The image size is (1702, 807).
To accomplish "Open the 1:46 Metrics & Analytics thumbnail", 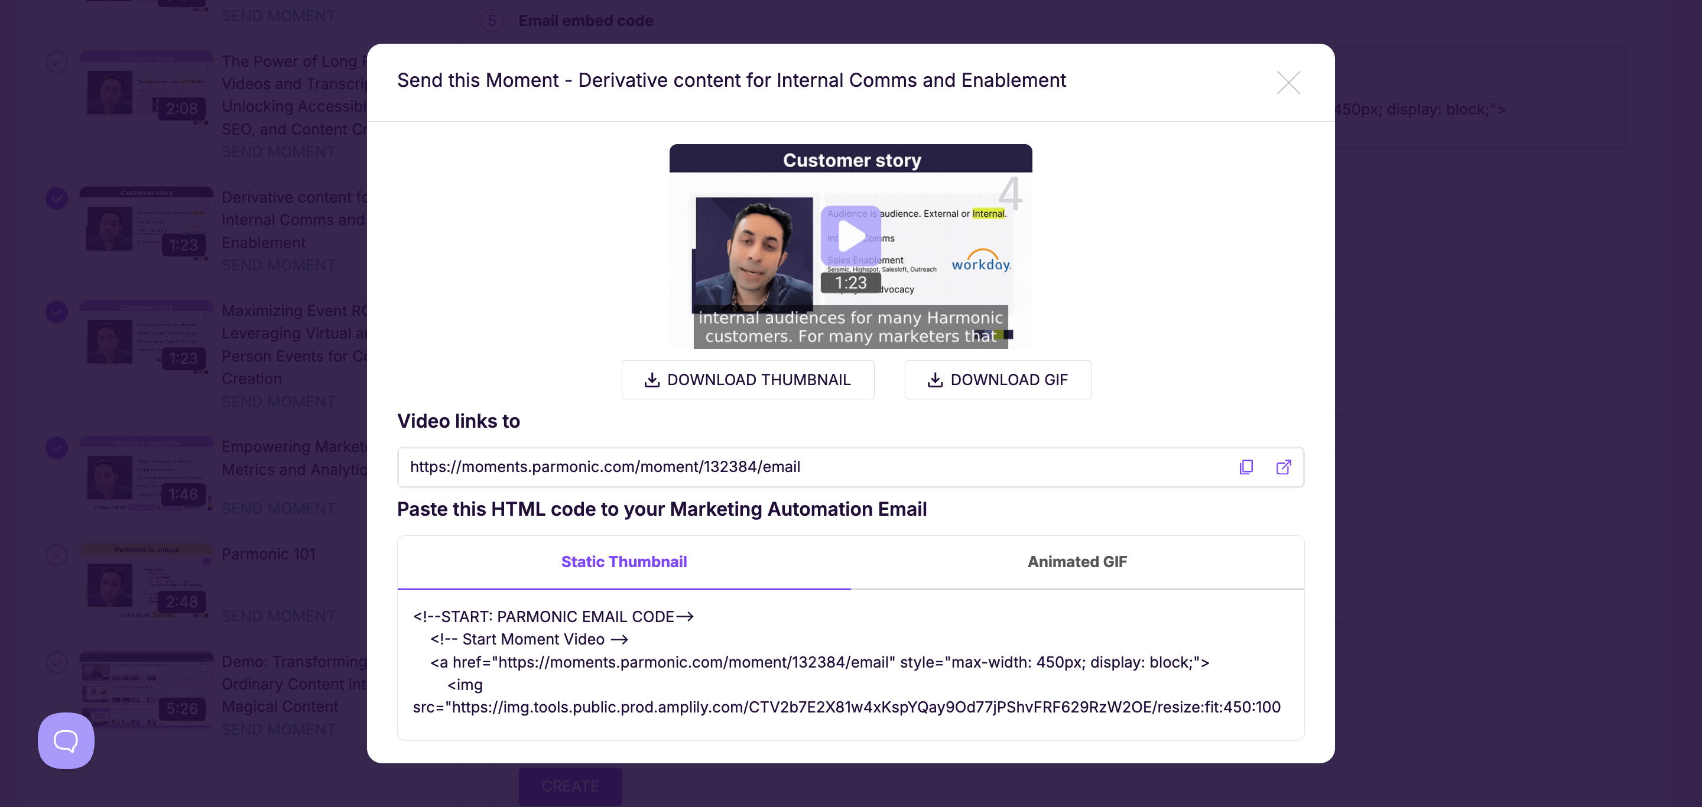I will 146,474.
